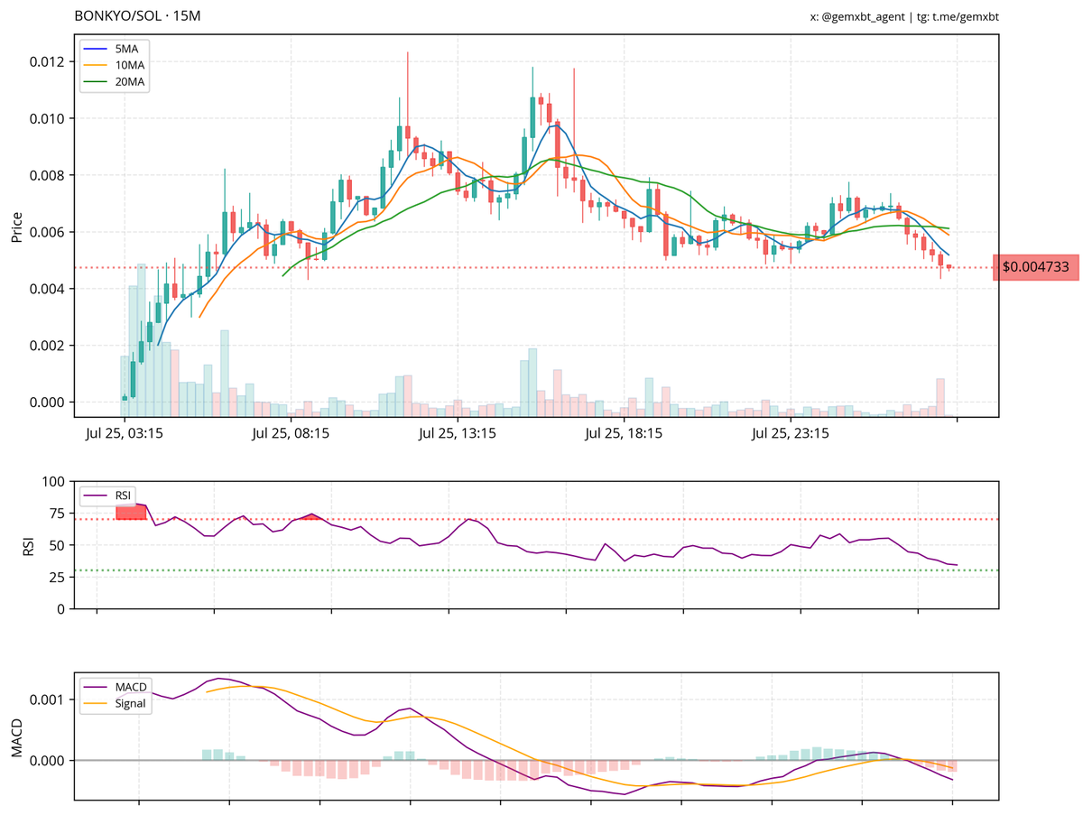Click the $0.004733 current price label
This screenshot has height=815, width=1083.
[1036, 267]
